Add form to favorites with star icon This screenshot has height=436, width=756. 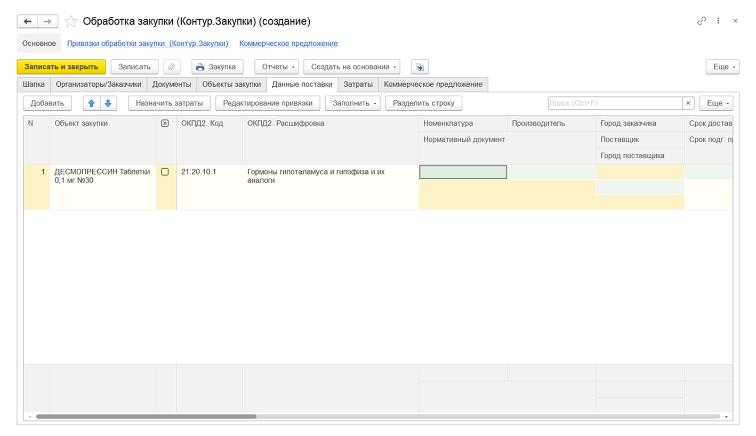[70, 21]
